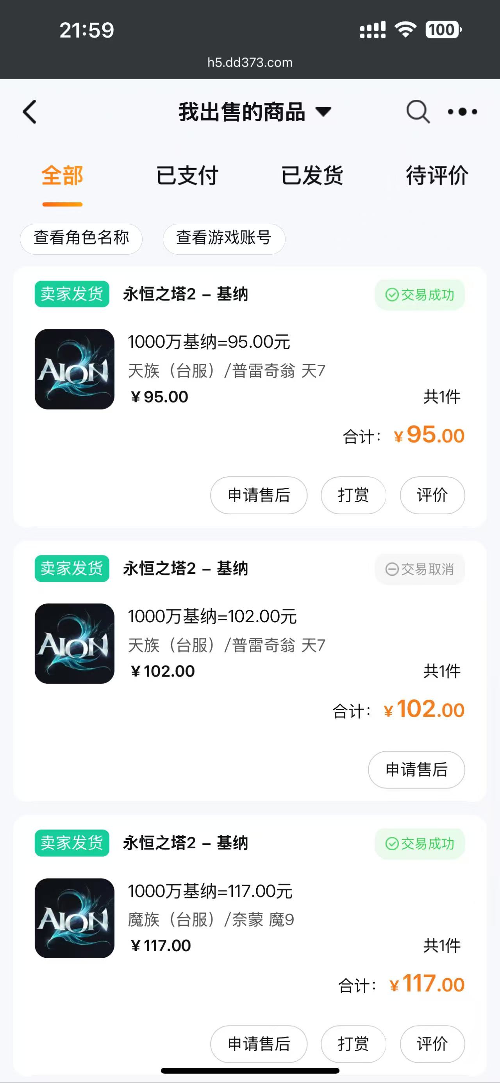Screen dimensions: 500x1083
Task: Switch to the 已发货 tab
Action: click(x=312, y=176)
